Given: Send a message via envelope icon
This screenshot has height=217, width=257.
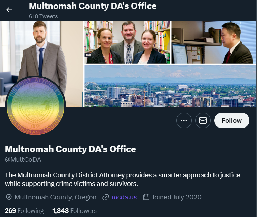Looking at the screenshot, I should (x=203, y=121).
